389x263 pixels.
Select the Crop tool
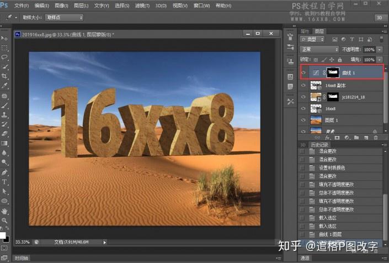4,76
